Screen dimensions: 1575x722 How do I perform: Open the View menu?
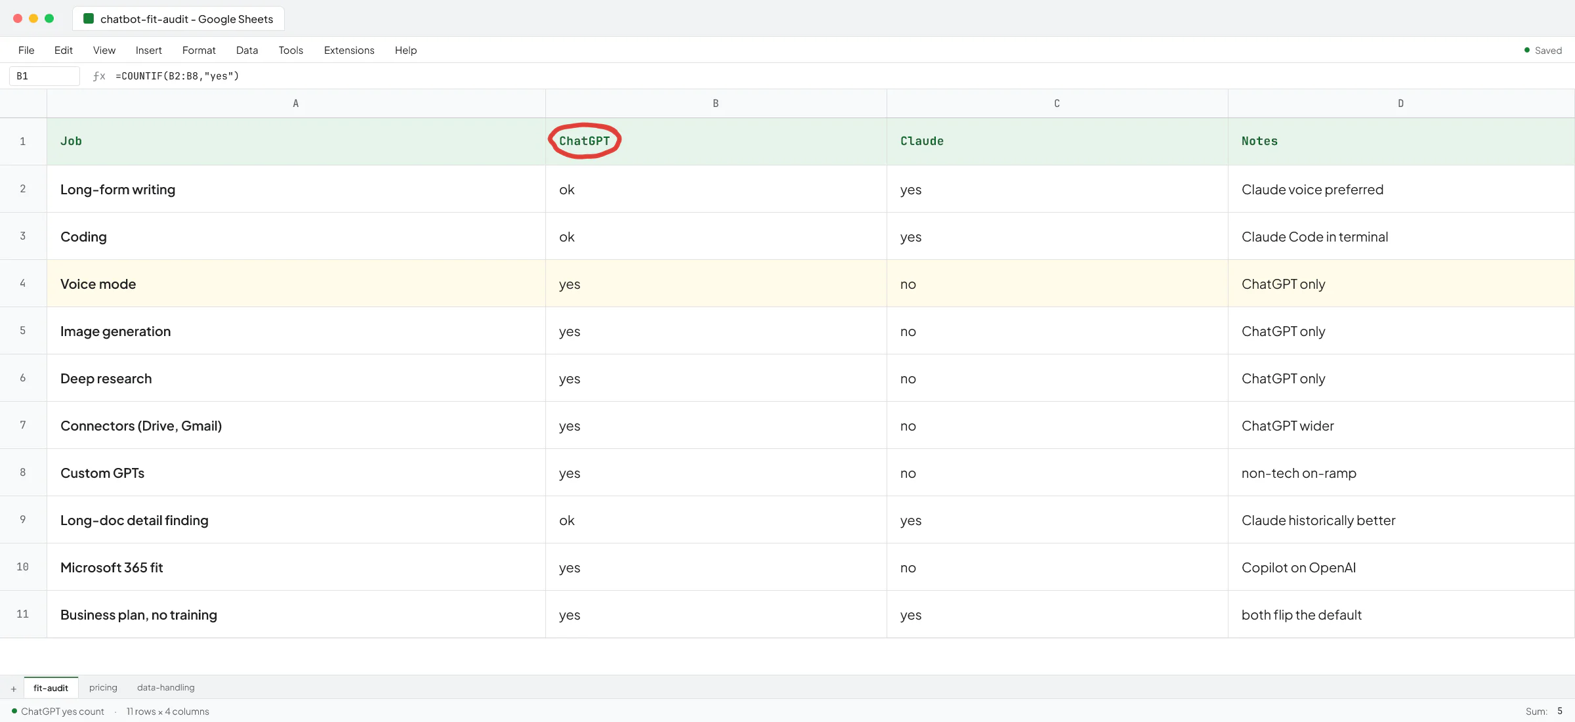pyautogui.click(x=104, y=50)
